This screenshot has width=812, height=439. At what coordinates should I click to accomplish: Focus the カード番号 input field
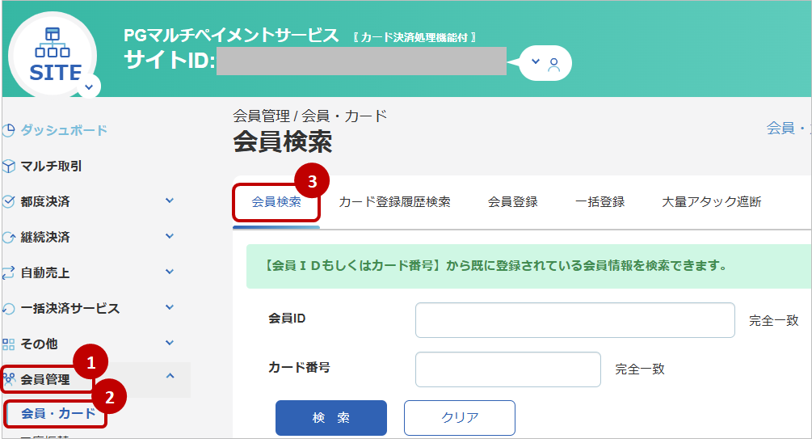coord(508,369)
